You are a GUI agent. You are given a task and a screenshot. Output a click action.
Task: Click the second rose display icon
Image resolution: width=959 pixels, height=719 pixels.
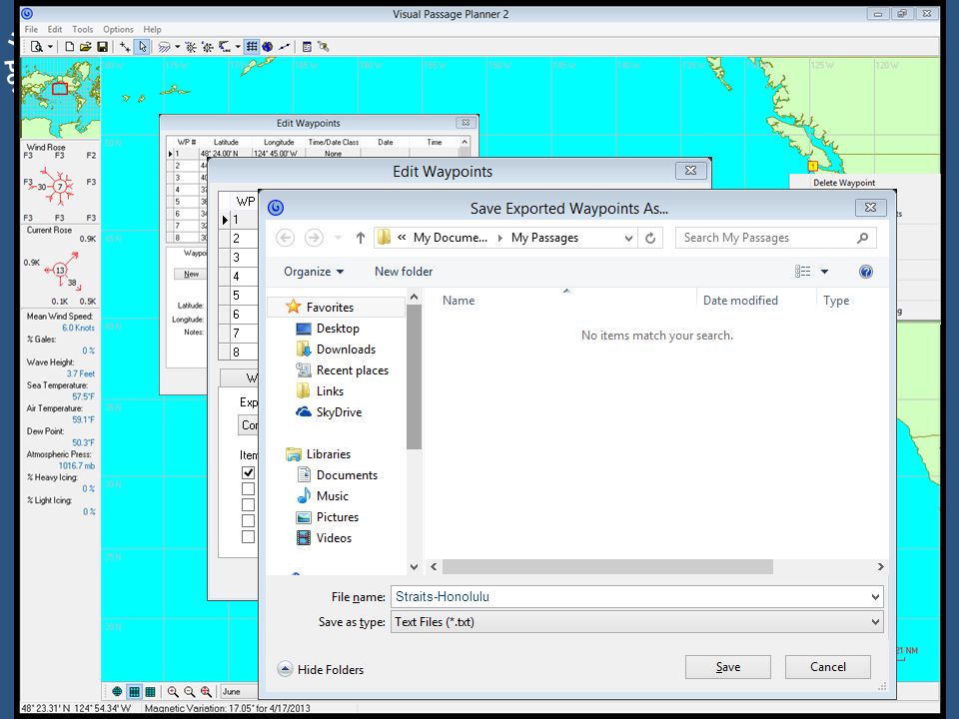[x=208, y=47]
